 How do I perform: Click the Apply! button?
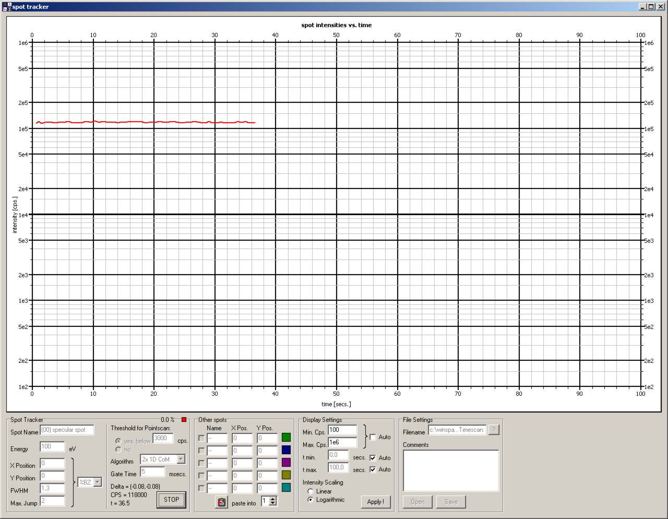coord(375,502)
